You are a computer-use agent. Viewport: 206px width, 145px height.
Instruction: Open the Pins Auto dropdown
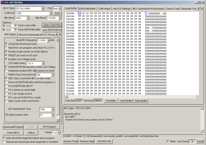[x=60, y=8]
